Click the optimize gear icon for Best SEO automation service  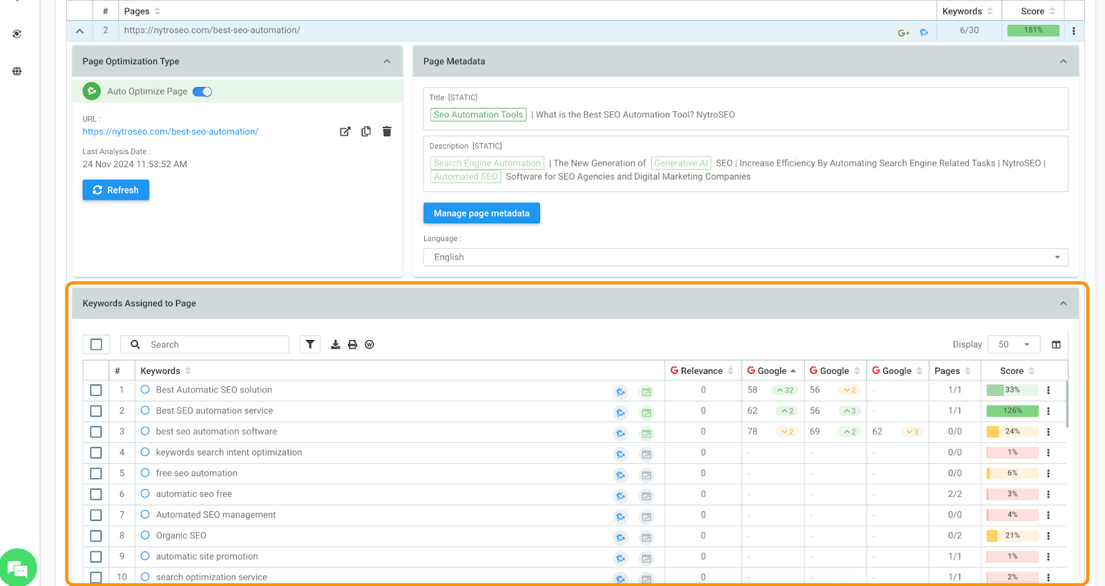click(620, 413)
